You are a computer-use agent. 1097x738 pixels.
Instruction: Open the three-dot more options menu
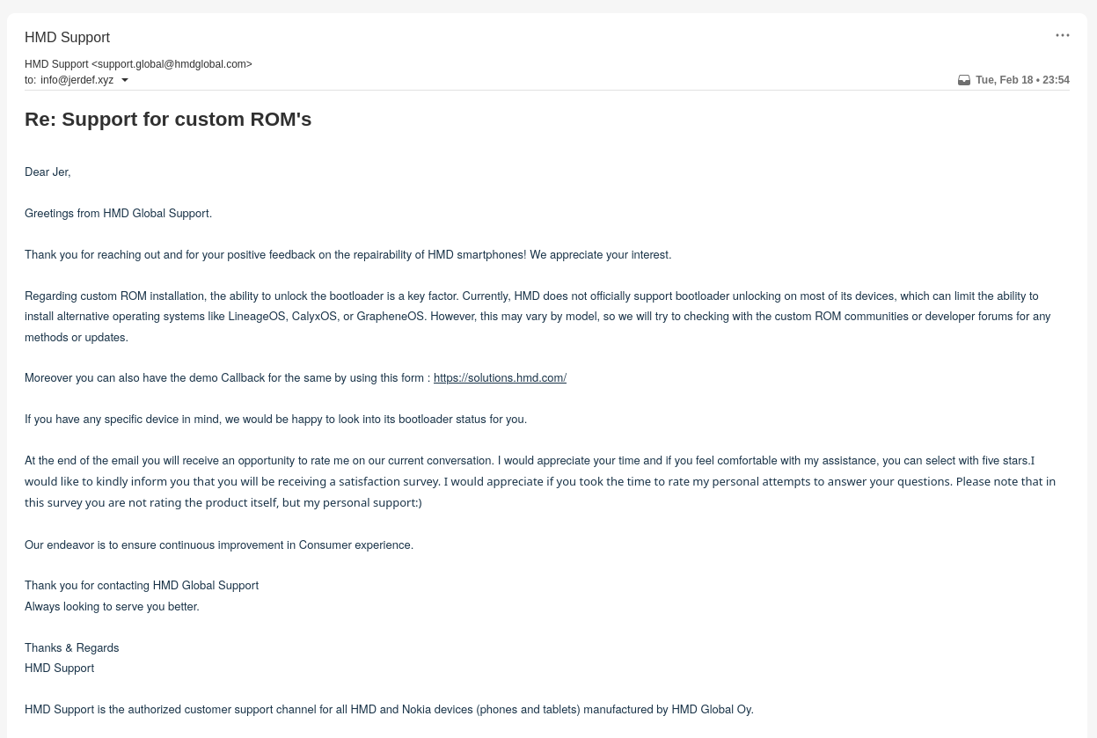click(1063, 36)
